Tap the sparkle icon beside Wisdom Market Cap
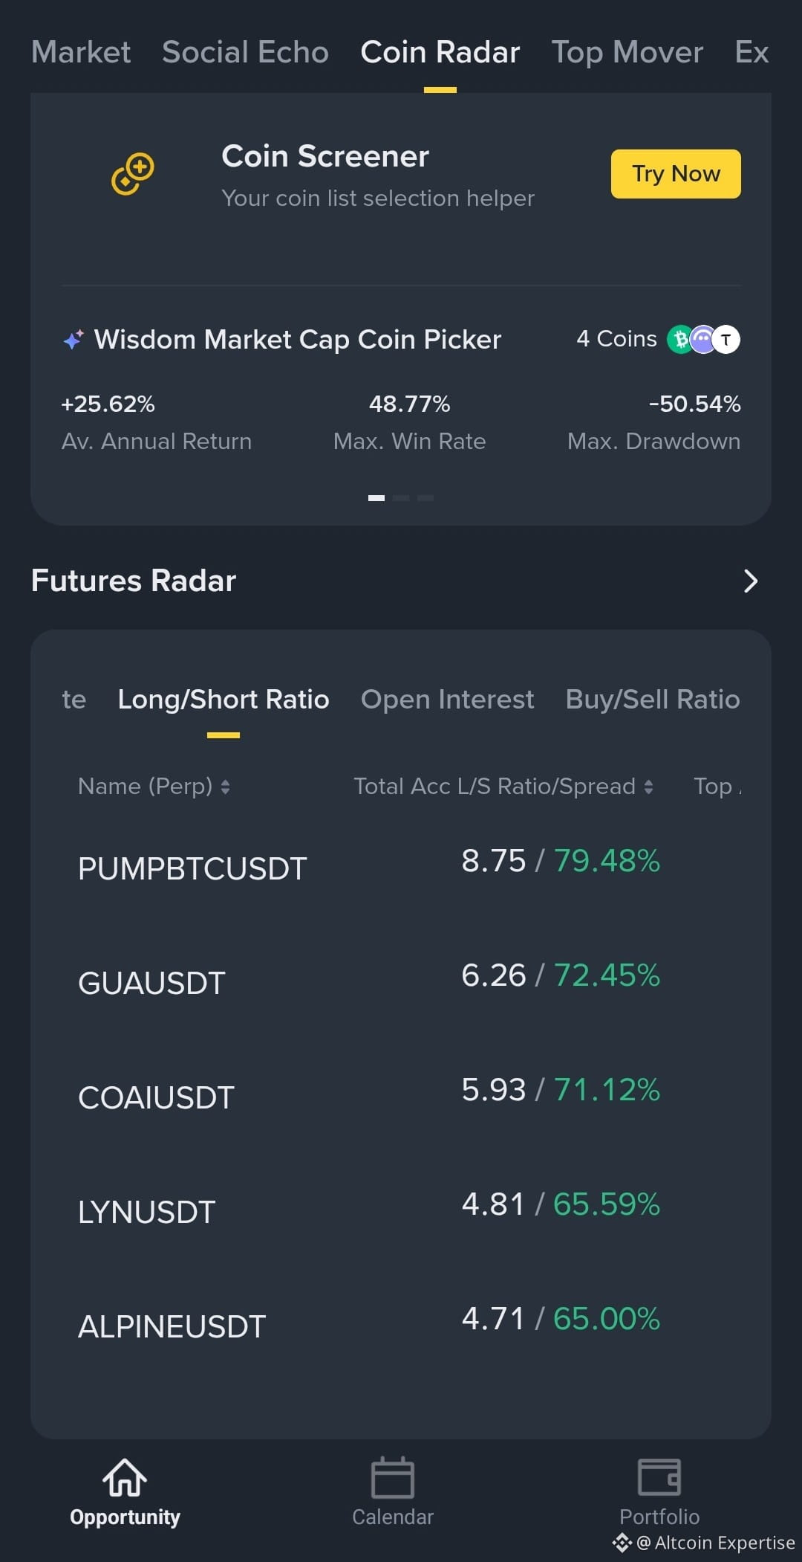 (x=74, y=340)
